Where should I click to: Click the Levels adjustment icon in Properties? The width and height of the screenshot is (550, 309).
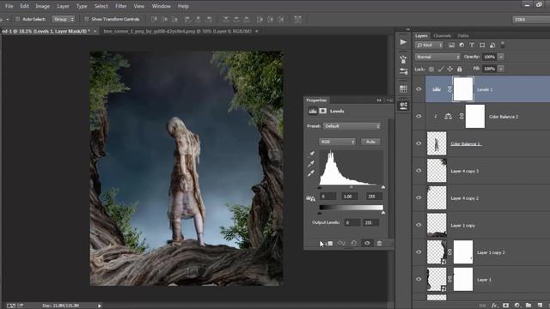313,111
